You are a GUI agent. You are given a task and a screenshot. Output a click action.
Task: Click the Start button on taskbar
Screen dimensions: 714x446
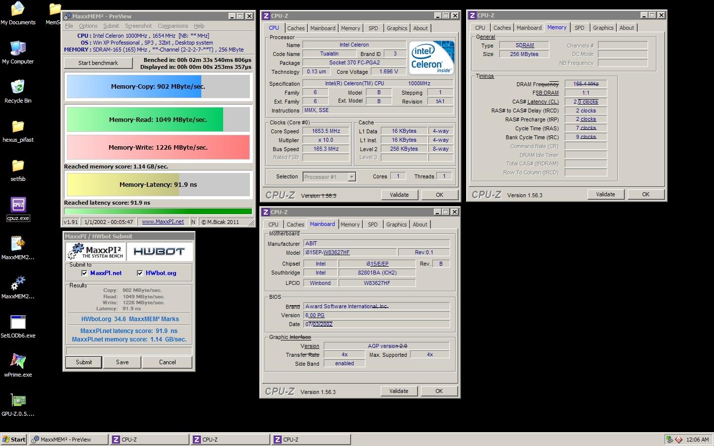14,439
